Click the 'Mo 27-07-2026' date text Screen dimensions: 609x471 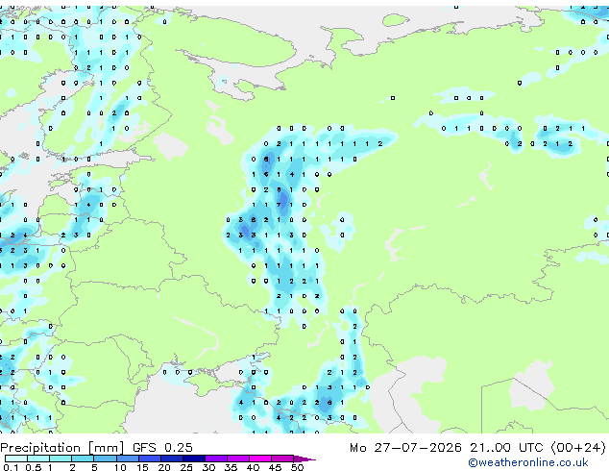point(405,448)
